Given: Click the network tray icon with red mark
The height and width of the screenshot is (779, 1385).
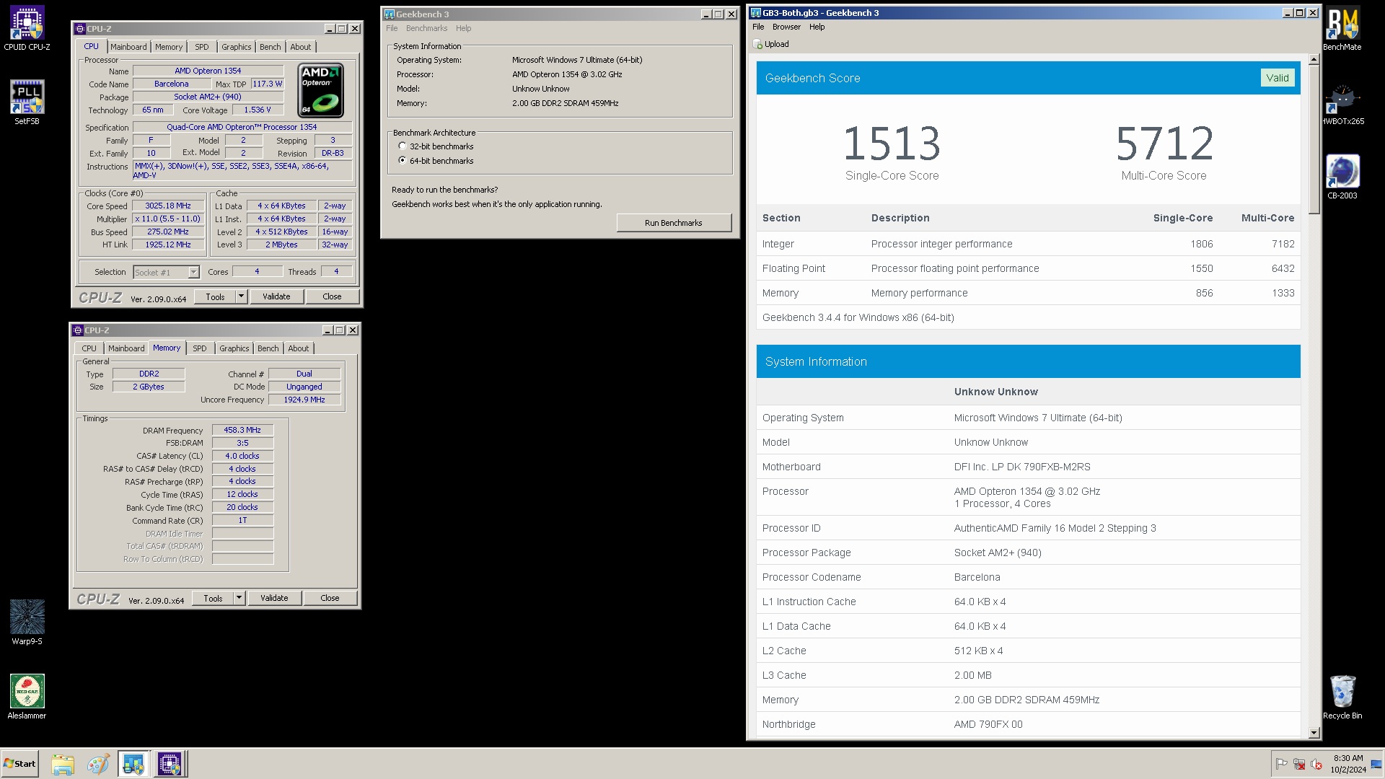Looking at the screenshot, I should (x=1299, y=764).
